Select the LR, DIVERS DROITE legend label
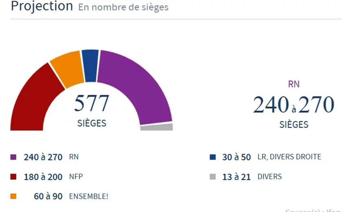 (x=289, y=157)
